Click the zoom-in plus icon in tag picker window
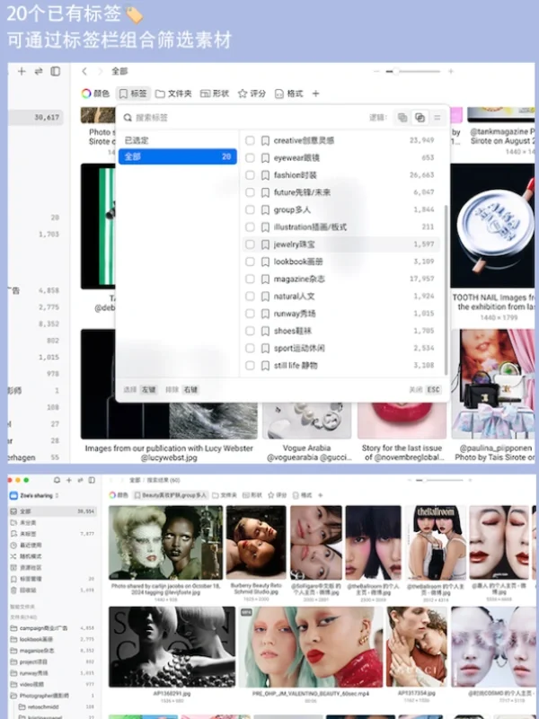Viewport: 539px width, 719px height. pyautogui.click(x=451, y=71)
